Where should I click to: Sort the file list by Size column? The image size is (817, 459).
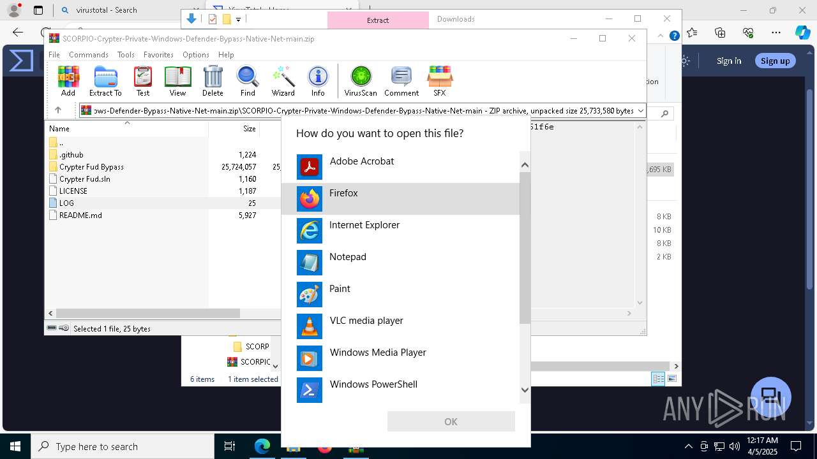tap(234, 128)
